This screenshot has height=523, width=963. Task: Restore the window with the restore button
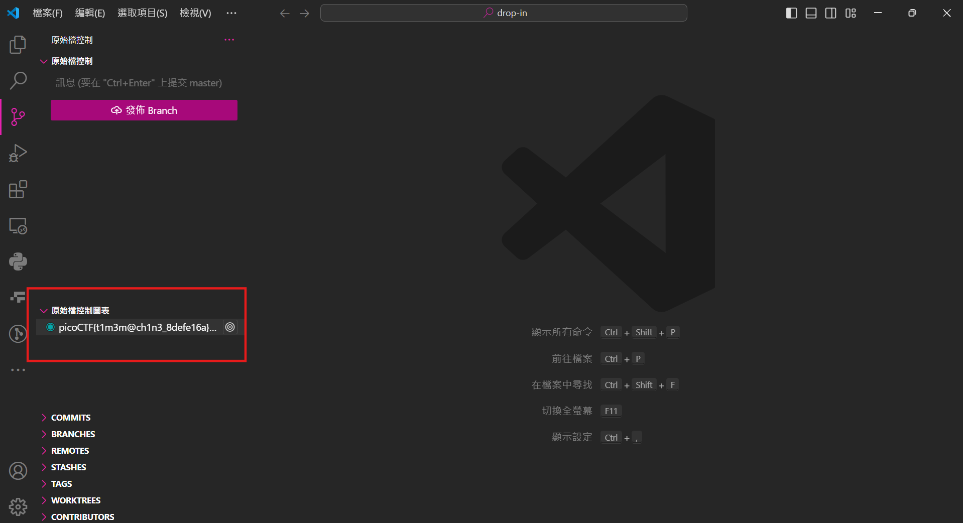912,13
